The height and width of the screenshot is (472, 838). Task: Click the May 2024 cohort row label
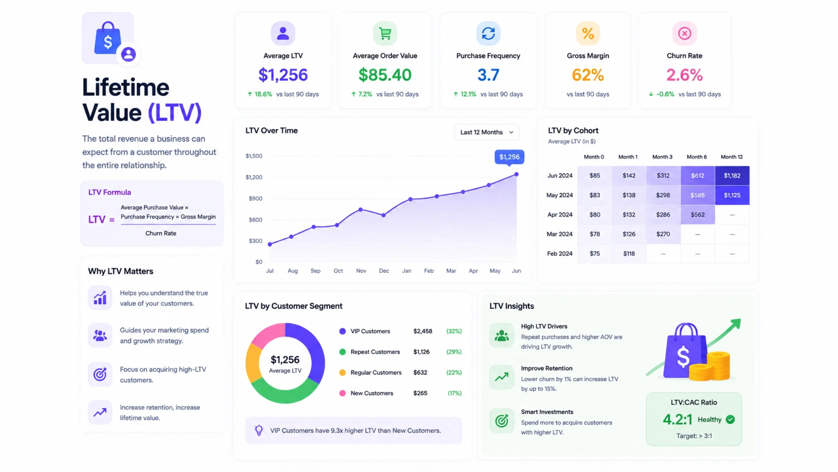(x=559, y=195)
